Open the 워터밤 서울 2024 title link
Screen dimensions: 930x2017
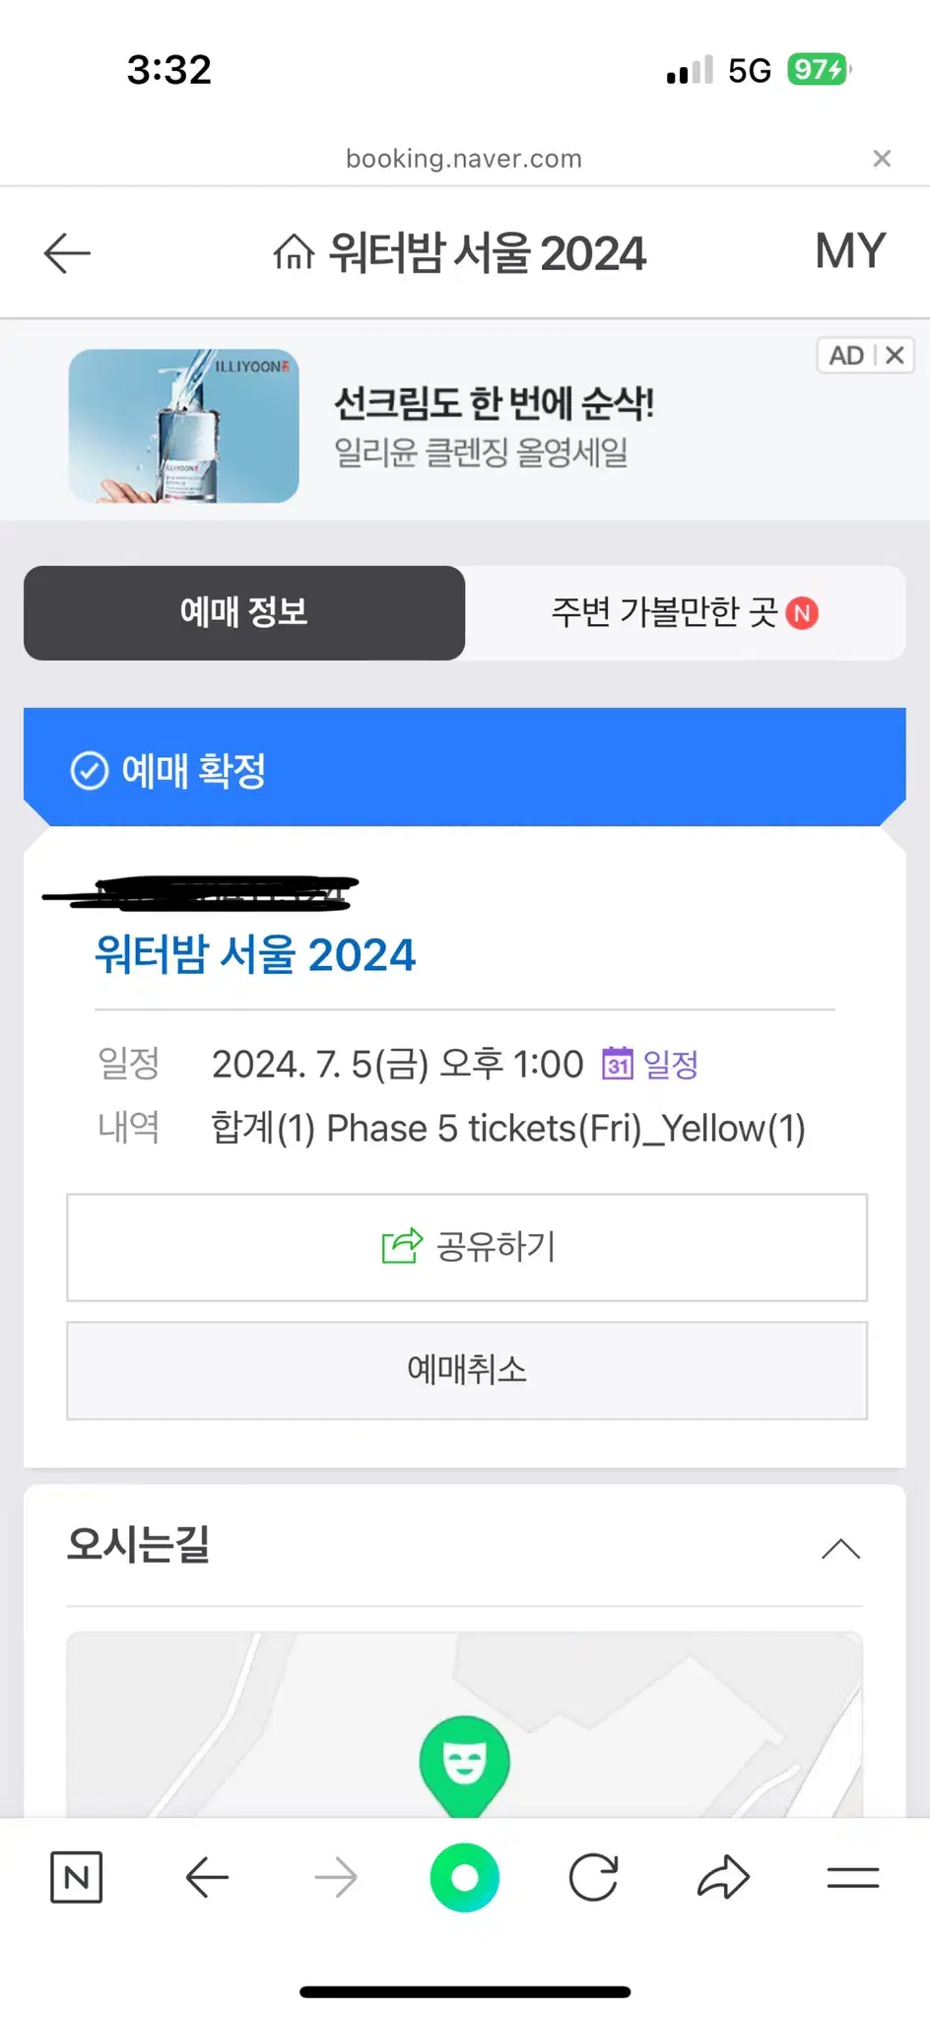(x=255, y=954)
